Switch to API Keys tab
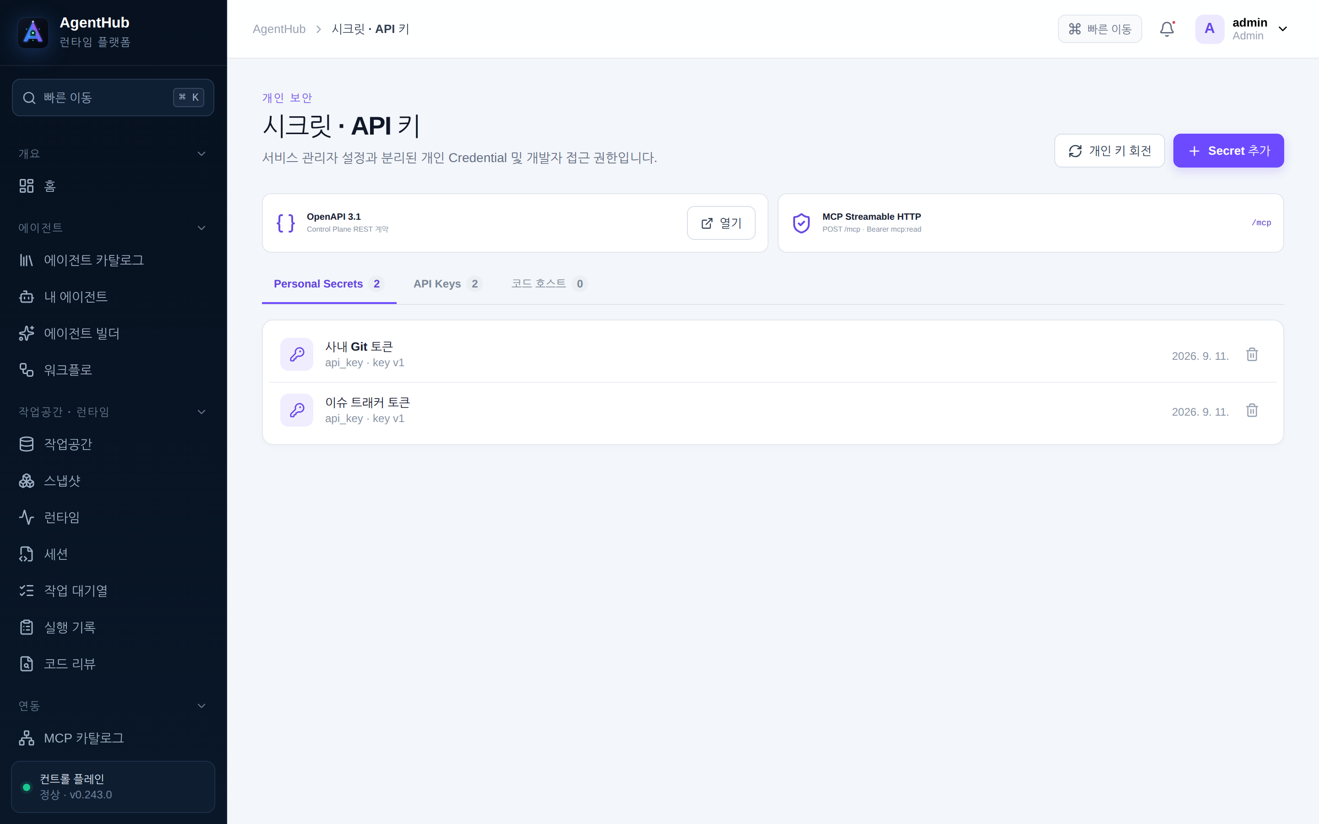 point(447,284)
